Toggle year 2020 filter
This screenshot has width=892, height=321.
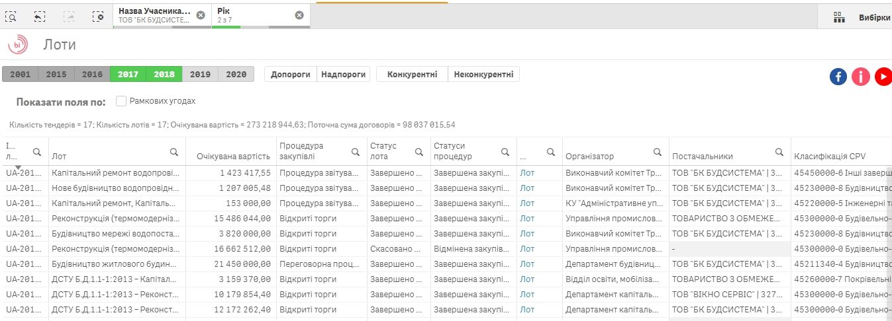[236, 75]
